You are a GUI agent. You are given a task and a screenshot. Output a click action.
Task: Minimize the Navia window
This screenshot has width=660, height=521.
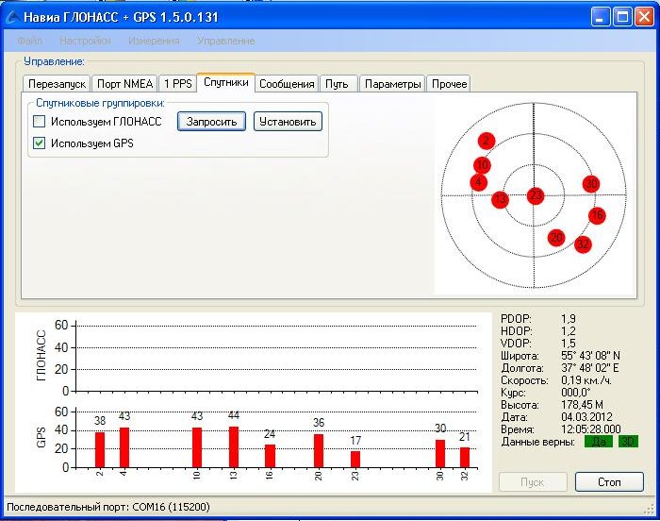(601, 17)
